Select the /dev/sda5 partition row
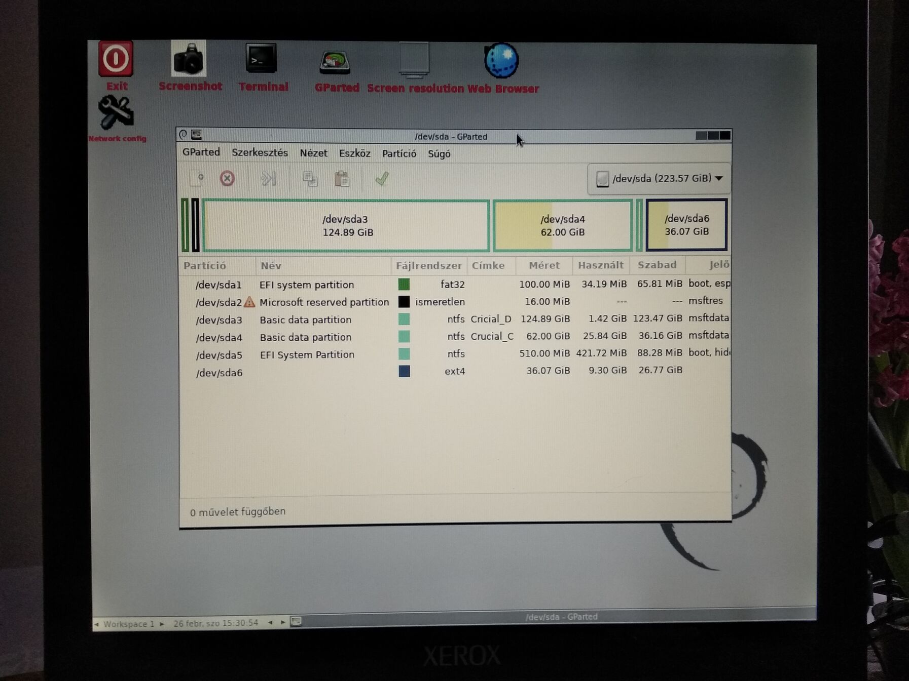Viewport: 909px width, 681px height. (455, 354)
